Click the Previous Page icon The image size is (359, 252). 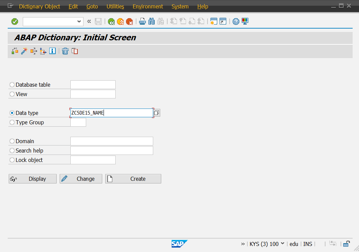click(183, 22)
